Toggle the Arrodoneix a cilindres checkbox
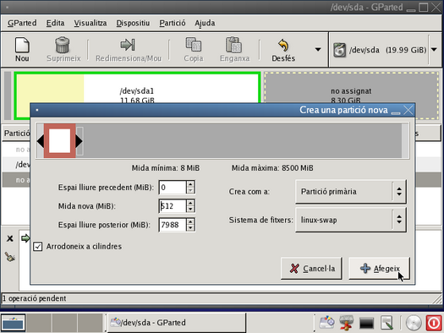The height and width of the screenshot is (333, 444). 38,247
